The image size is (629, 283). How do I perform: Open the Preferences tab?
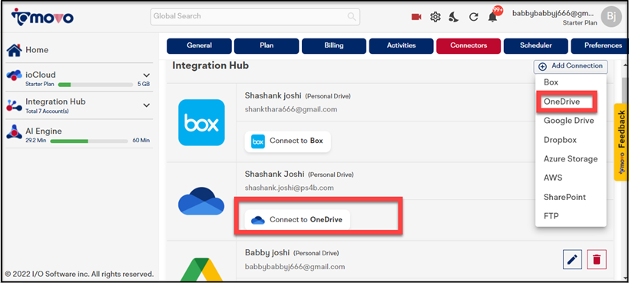pos(600,46)
